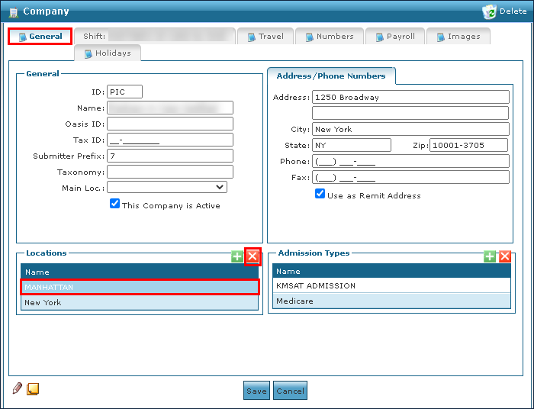Image resolution: width=534 pixels, height=409 pixels.
Task: Add a new Admission Type with plus icon
Action: [489, 256]
